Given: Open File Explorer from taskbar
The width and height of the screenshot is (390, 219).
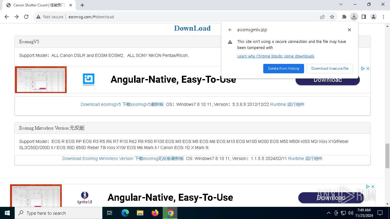Looking at the screenshot, I should pos(140,213).
